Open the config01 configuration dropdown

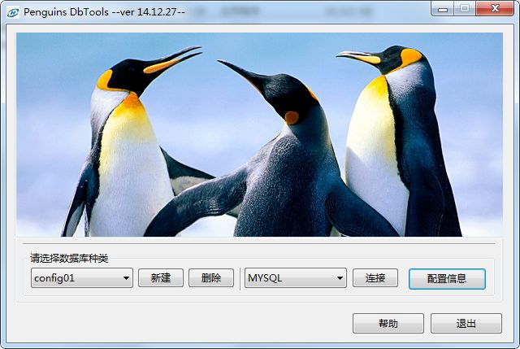point(82,278)
